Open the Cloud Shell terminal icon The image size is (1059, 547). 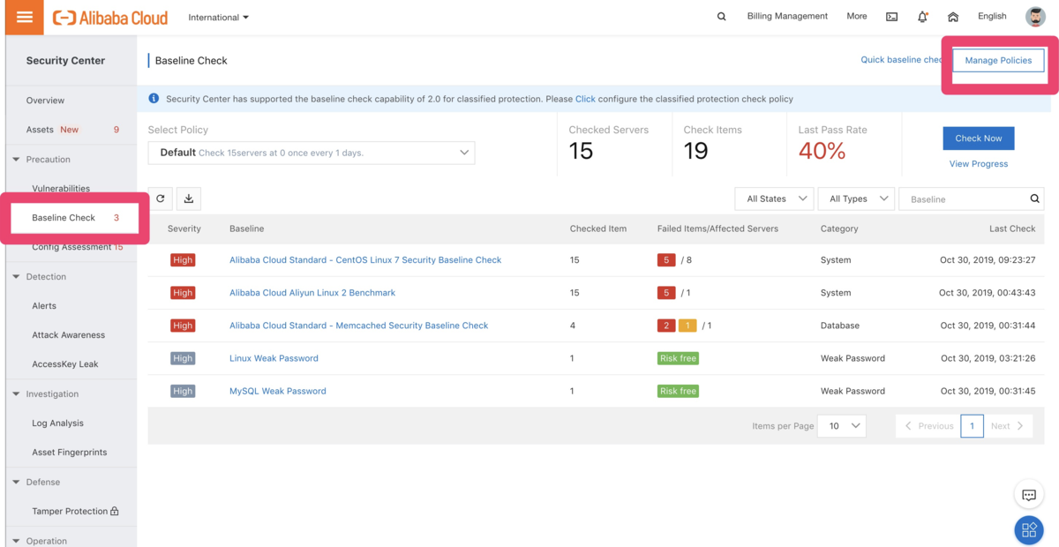(x=892, y=17)
